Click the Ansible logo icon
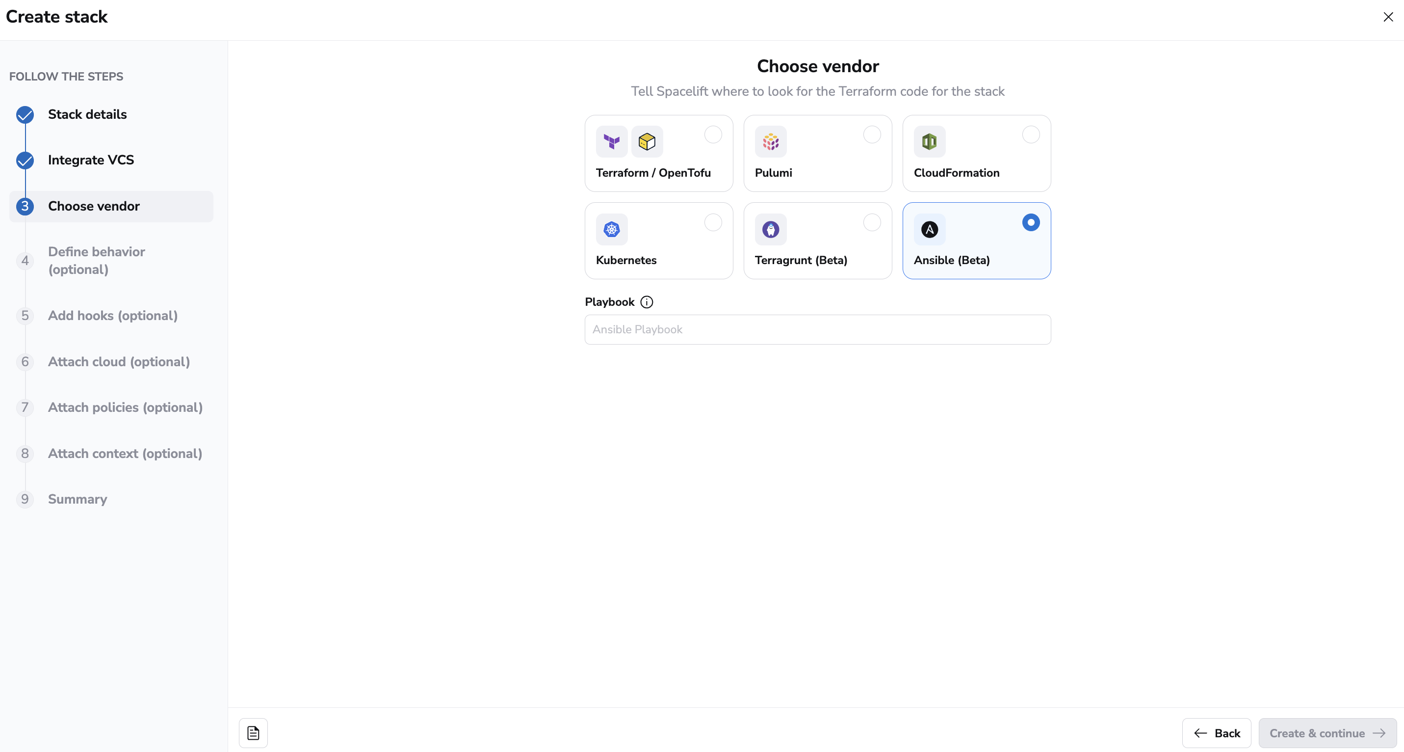The image size is (1404, 752). click(x=929, y=230)
